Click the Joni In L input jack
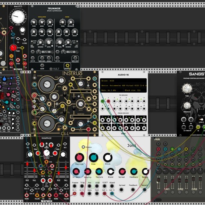 [x=75, y=194]
